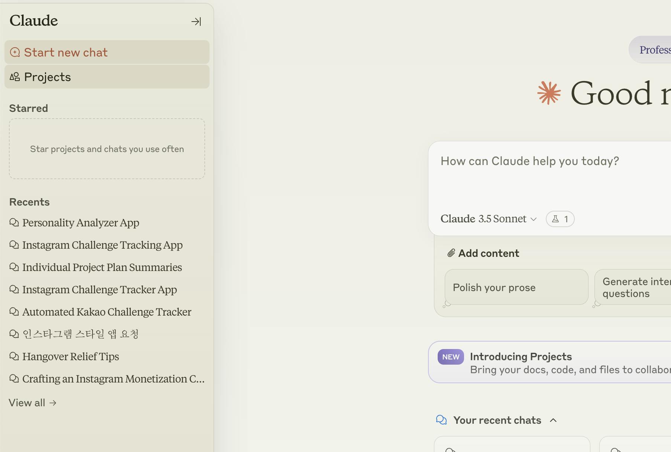
Task: Click Add content attachment button
Action: (x=483, y=254)
